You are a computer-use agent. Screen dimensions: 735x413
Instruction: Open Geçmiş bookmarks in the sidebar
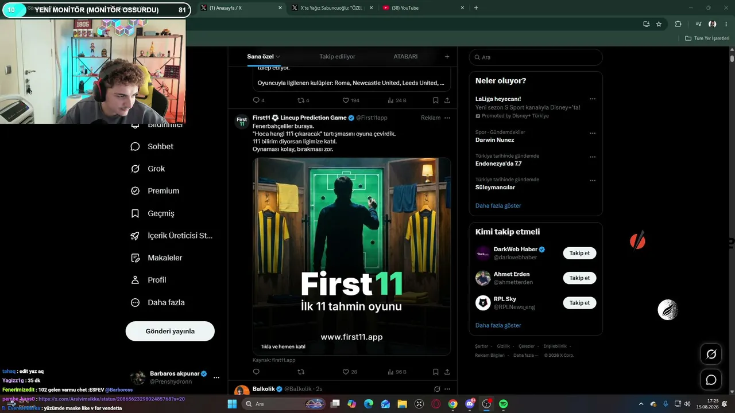coord(153,213)
